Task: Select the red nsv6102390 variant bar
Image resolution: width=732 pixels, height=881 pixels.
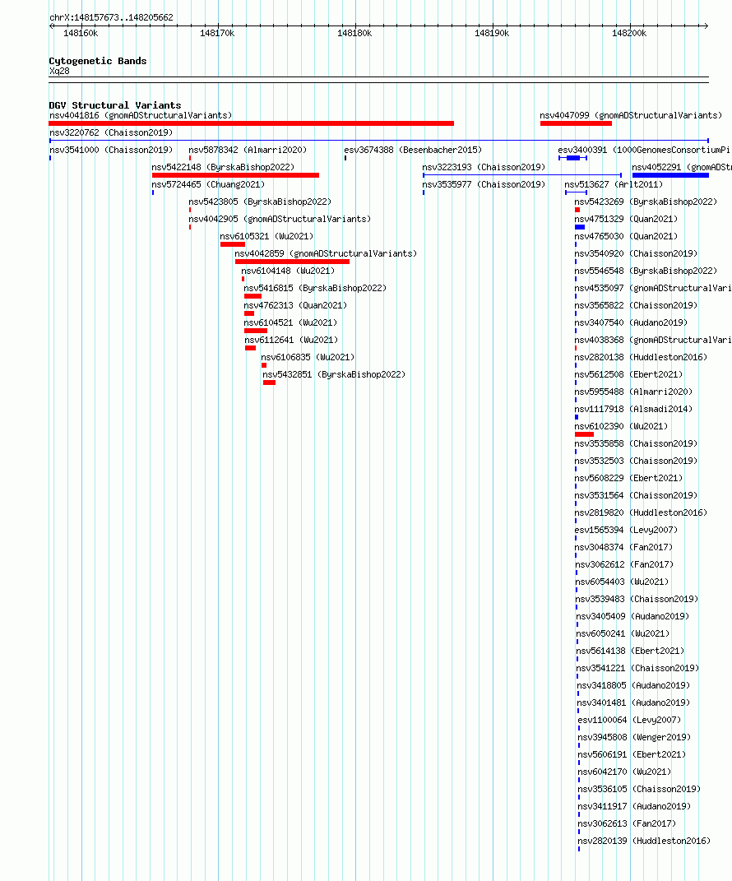Action: pos(584,434)
